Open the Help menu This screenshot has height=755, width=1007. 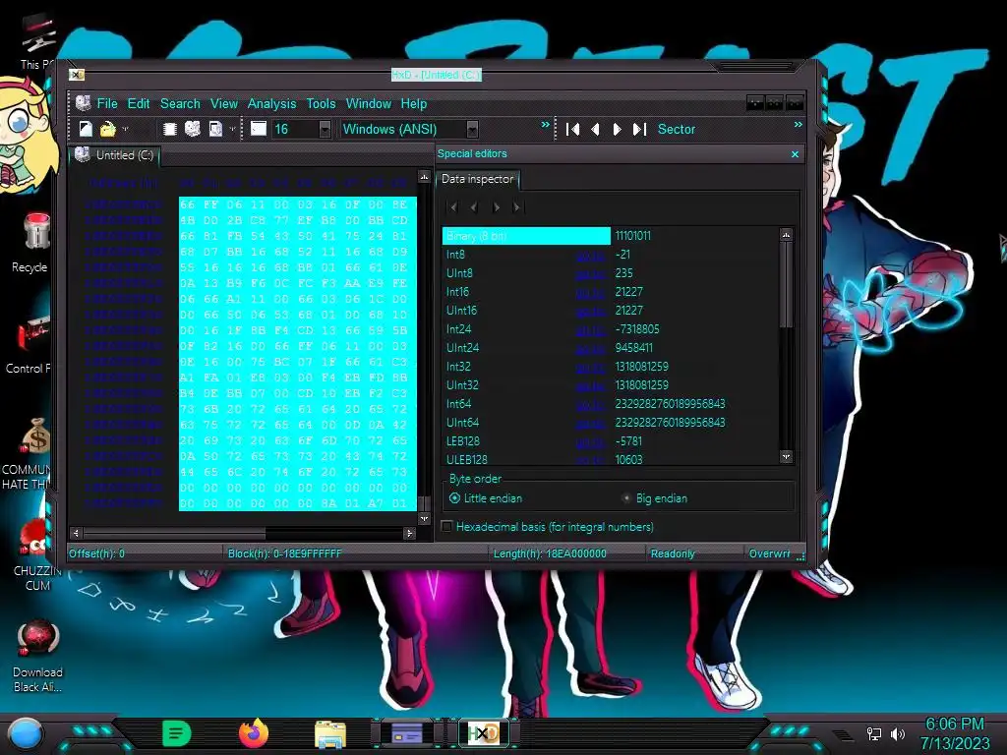pos(414,103)
